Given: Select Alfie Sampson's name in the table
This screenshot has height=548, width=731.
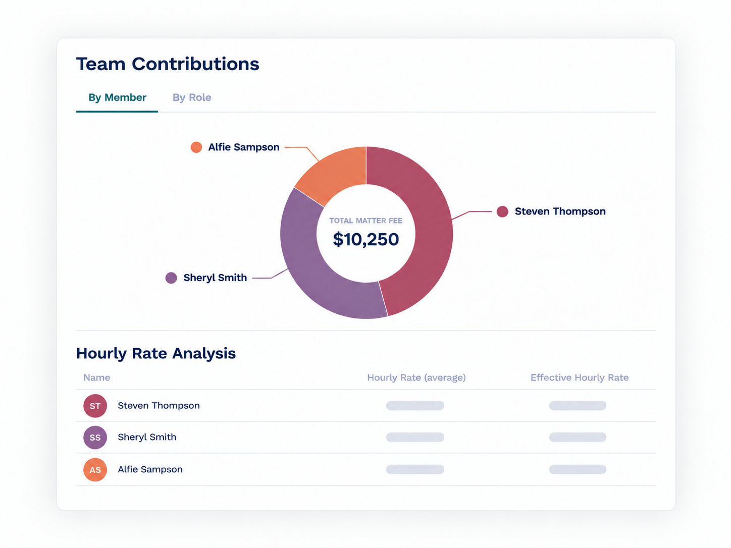Looking at the screenshot, I should [150, 470].
